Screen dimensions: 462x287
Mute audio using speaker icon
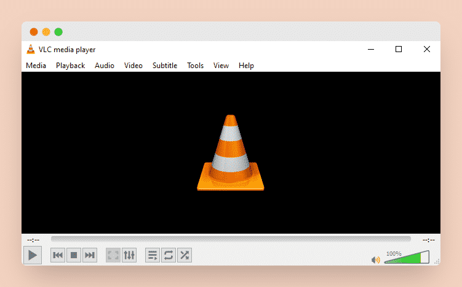pyautogui.click(x=375, y=259)
